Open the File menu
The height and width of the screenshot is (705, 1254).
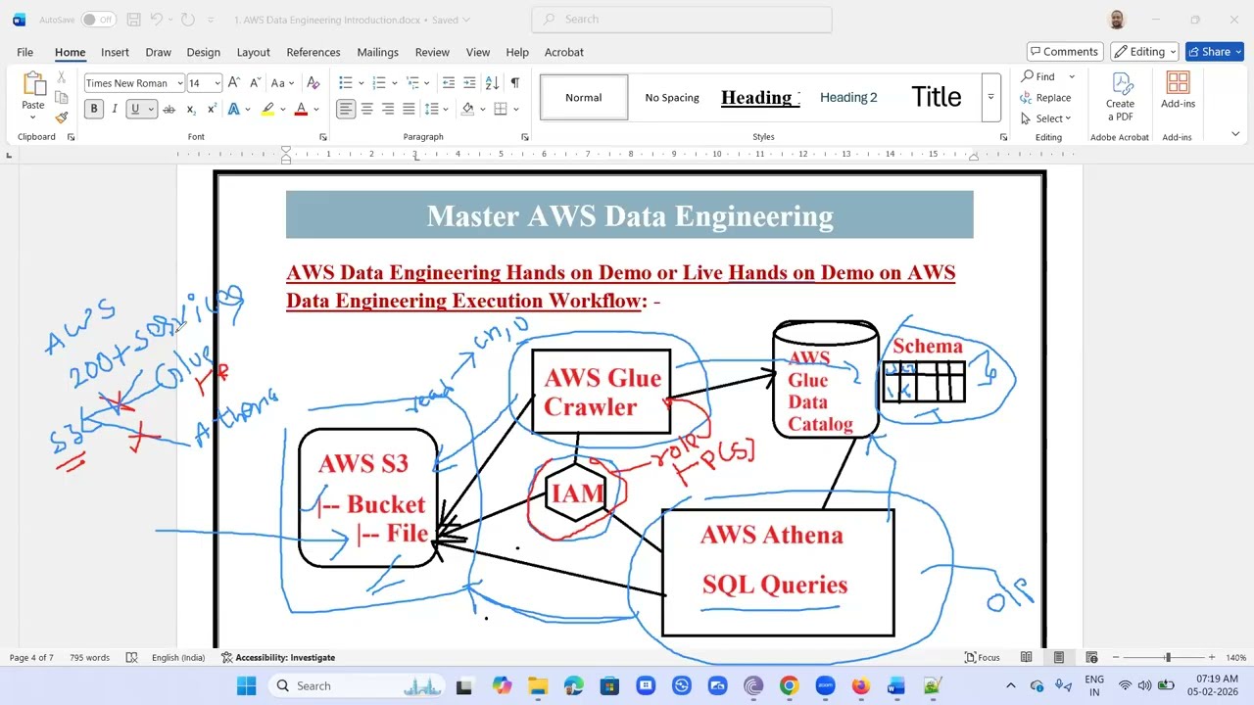24,52
